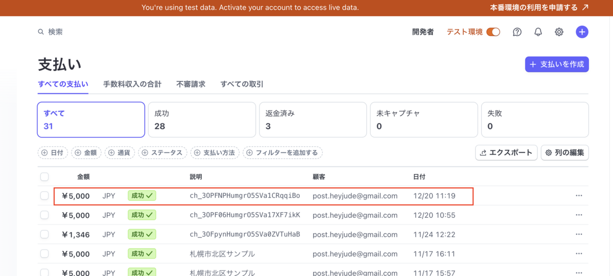Click 成功 status badge in ¥1,346 row
The image size is (613, 276).
coord(142,234)
